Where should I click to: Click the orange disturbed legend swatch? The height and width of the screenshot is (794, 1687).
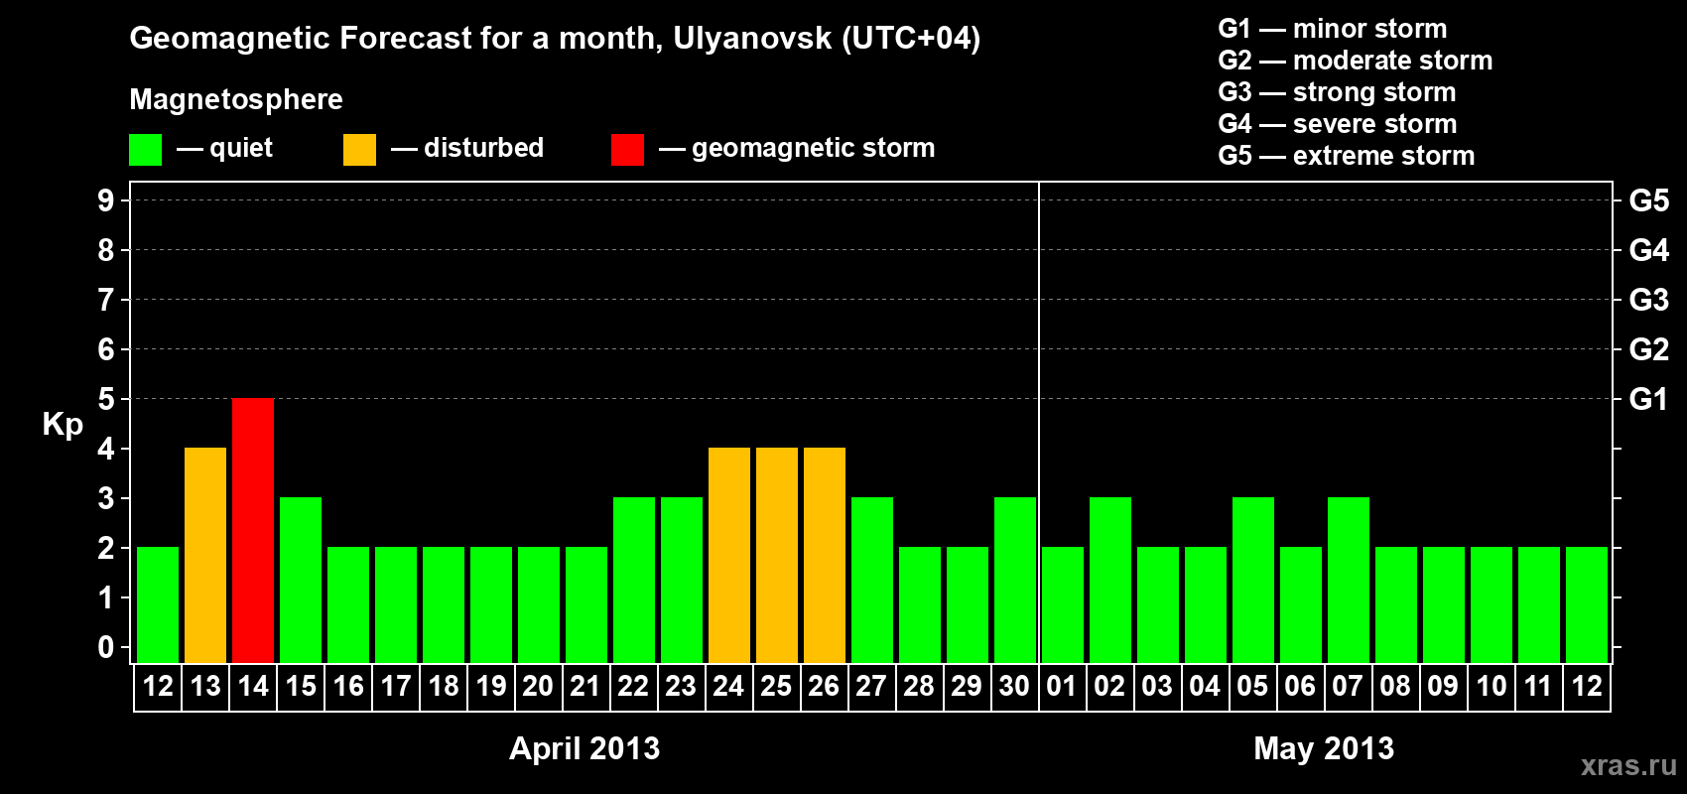tap(360, 150)
